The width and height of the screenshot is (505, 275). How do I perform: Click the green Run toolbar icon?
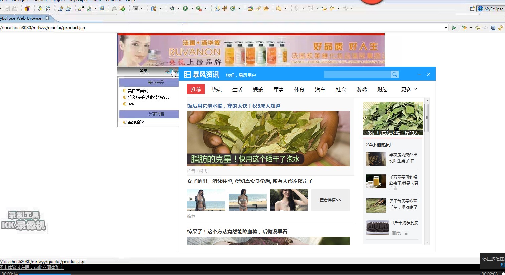(185, 8)
